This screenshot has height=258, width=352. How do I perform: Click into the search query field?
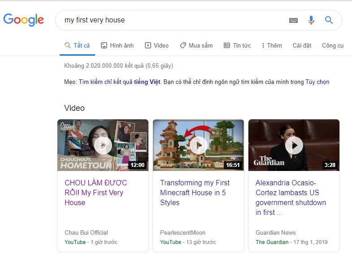(x=170, y=20)
